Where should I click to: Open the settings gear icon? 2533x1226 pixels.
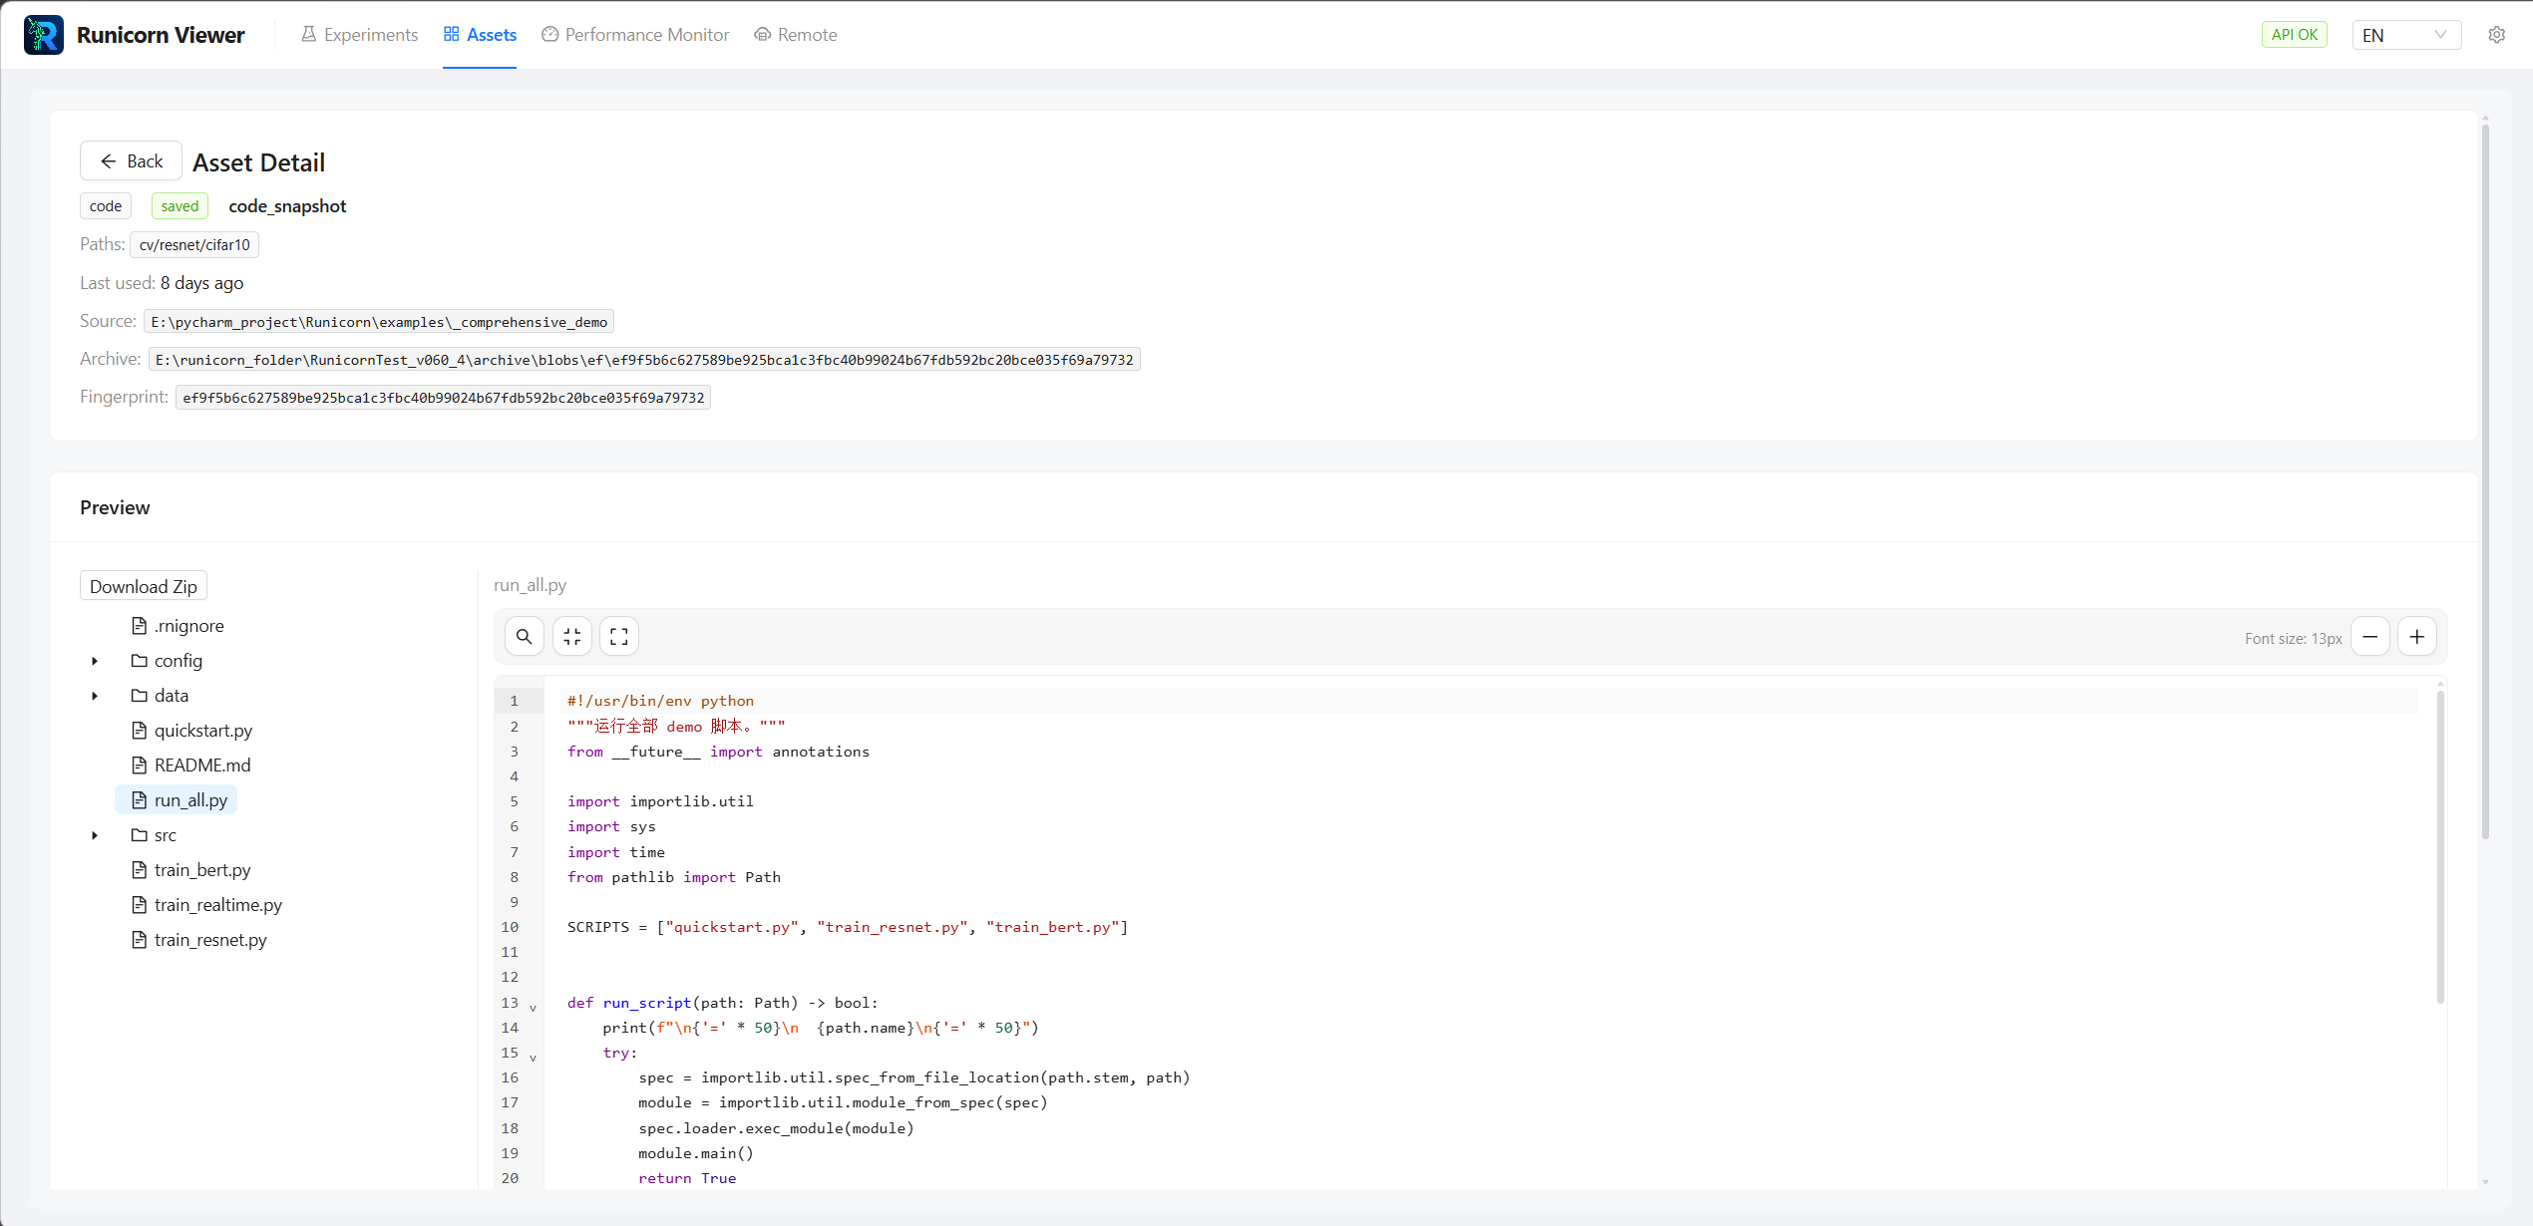[x=2497, y=34]
